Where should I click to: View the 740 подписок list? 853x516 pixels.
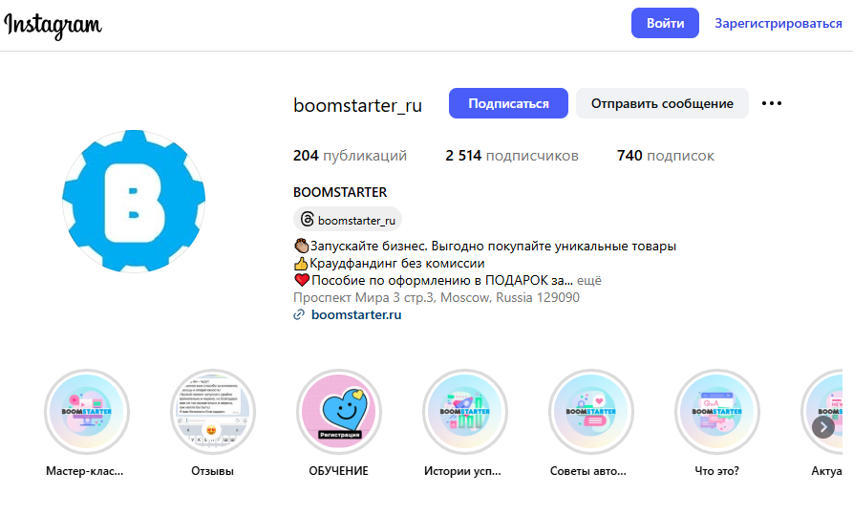point(666,156)
